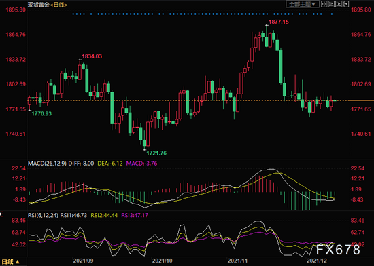The image size is (374, 266).
Task: Expand the 日线 period selector at bottom-left
Action: (x=10, y=262)
